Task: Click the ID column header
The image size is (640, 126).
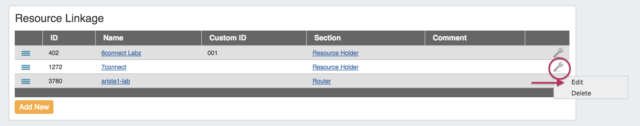Action: [54, 38]
